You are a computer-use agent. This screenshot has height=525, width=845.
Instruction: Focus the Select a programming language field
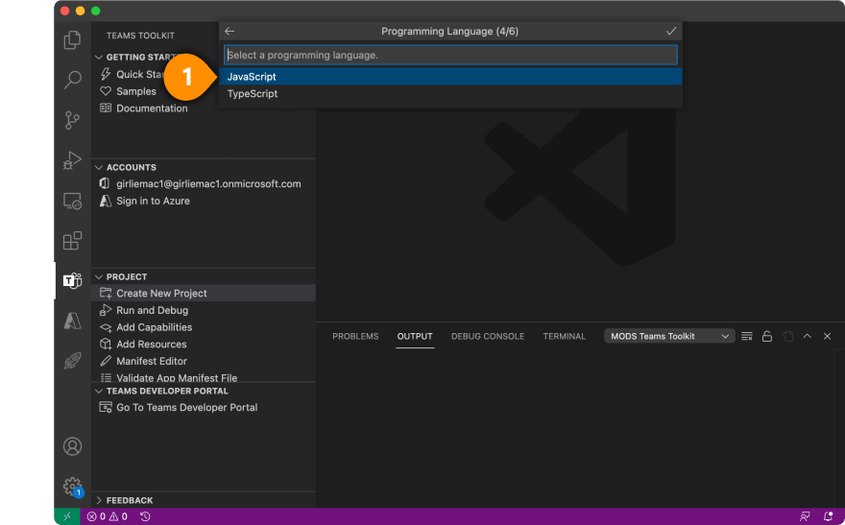tap(450, 55)
